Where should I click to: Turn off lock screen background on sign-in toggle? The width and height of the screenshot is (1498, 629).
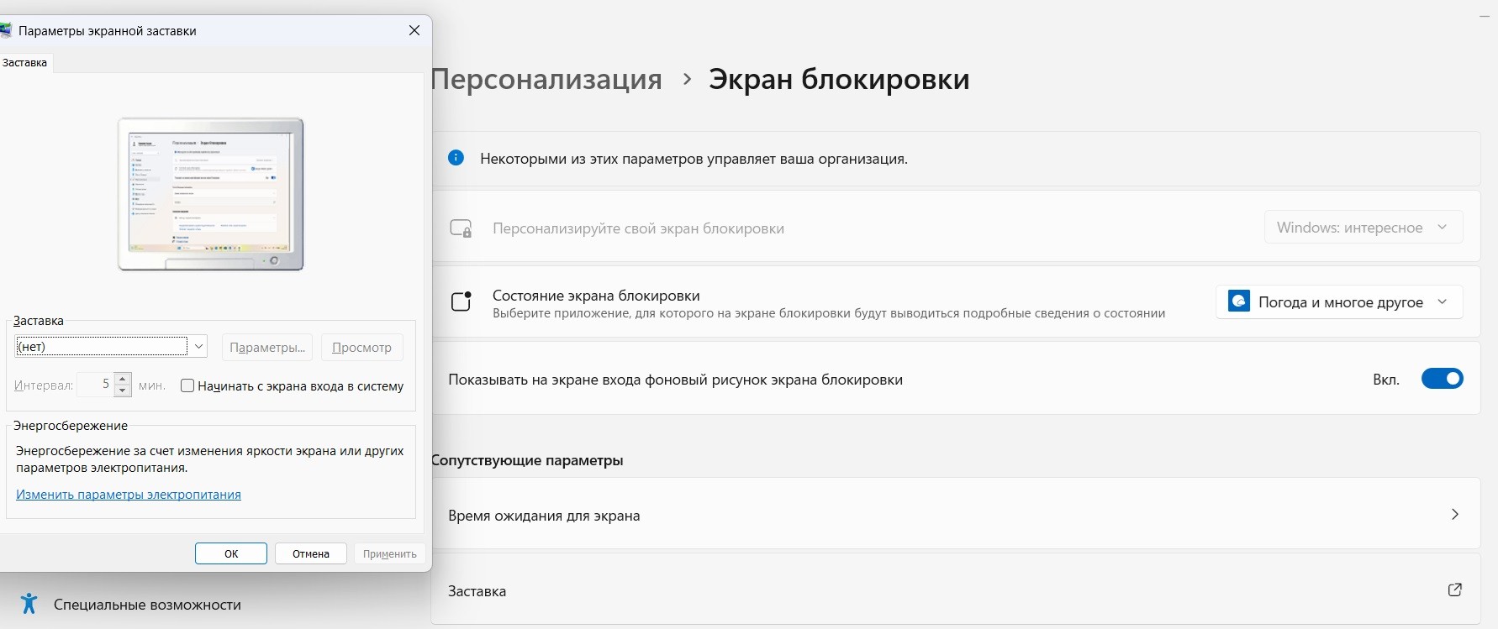tap(1442, 379)
